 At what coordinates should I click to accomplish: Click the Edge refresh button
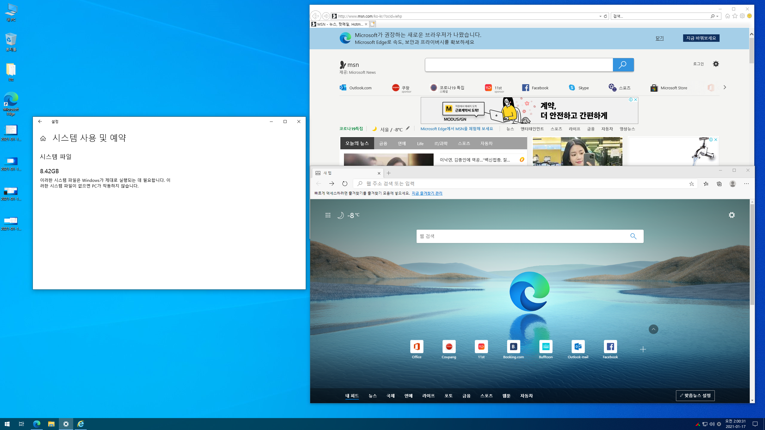[x=345, y=184]
